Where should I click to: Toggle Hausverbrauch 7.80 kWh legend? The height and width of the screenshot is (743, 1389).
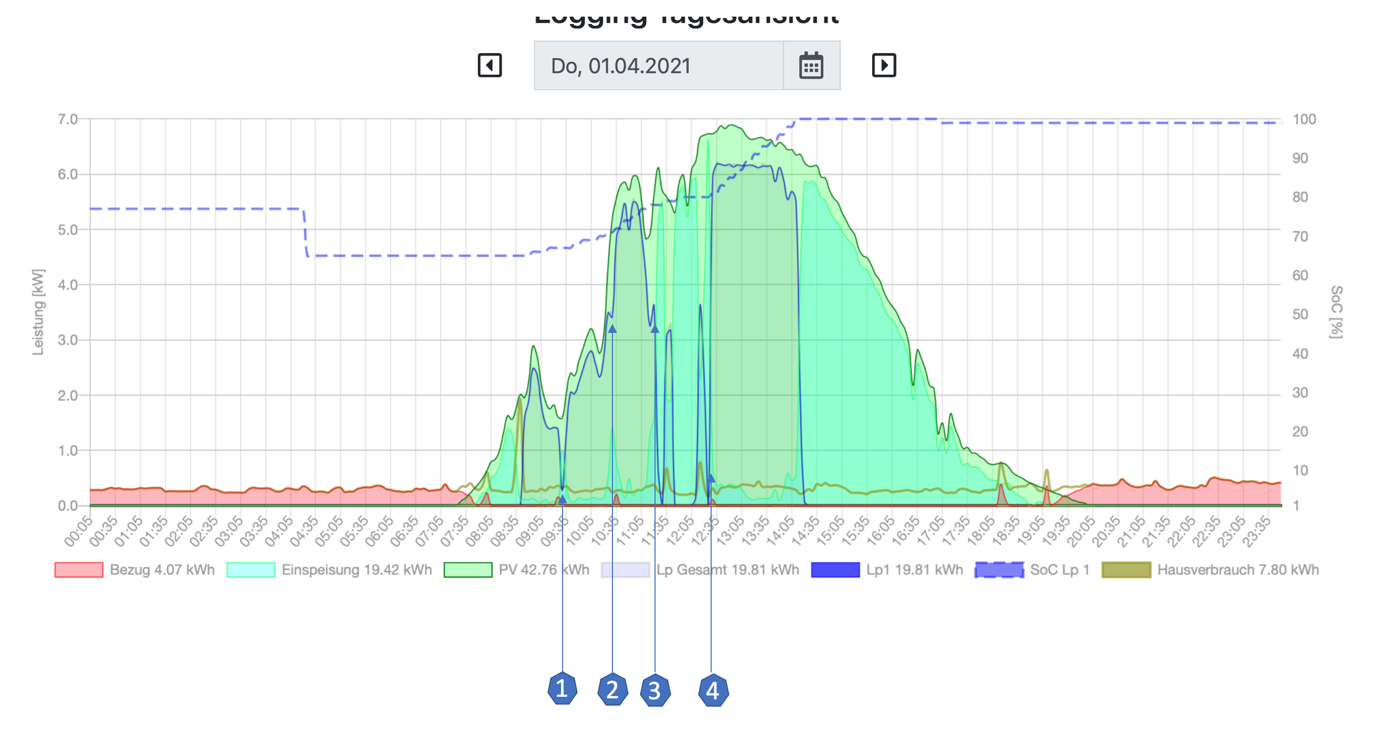coord(1237,570)
